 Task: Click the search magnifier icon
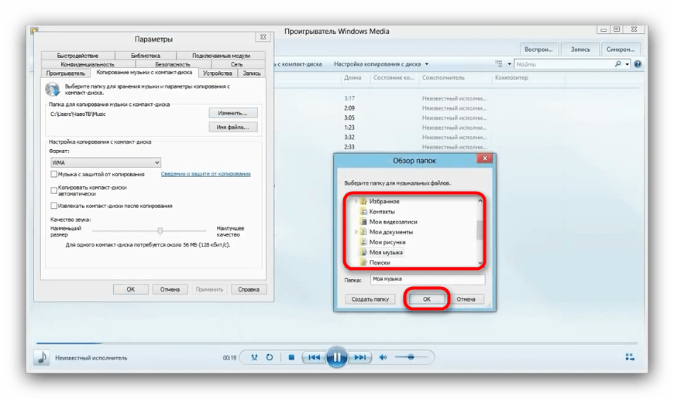pos(617,64)
